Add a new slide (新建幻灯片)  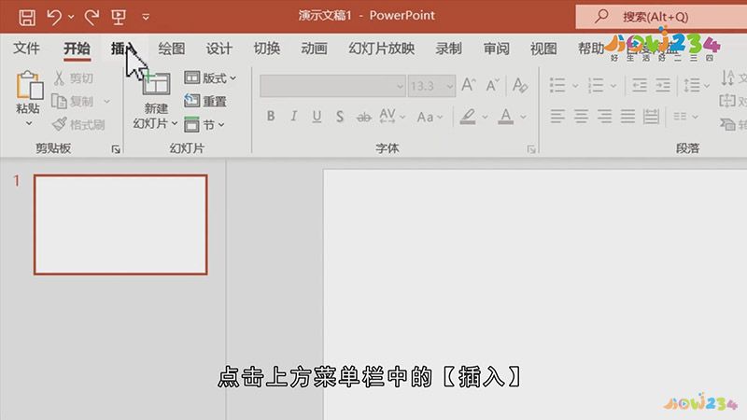click(156, 84)
